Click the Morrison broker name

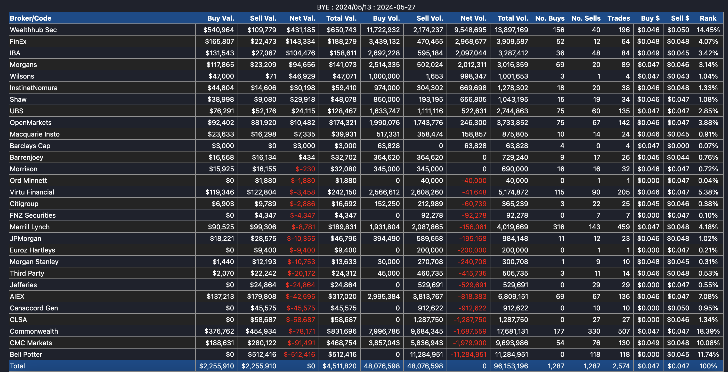click(23, 169)
